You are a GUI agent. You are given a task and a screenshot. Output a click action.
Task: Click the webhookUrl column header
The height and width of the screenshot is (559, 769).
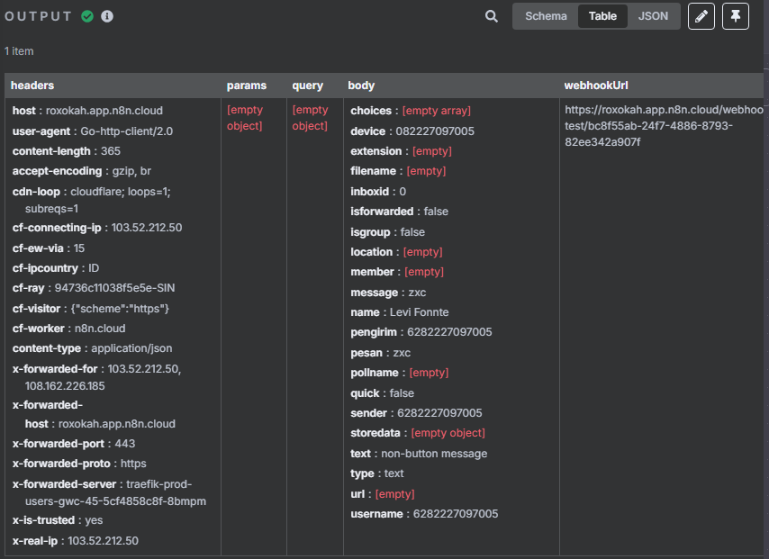pos(596,86)
